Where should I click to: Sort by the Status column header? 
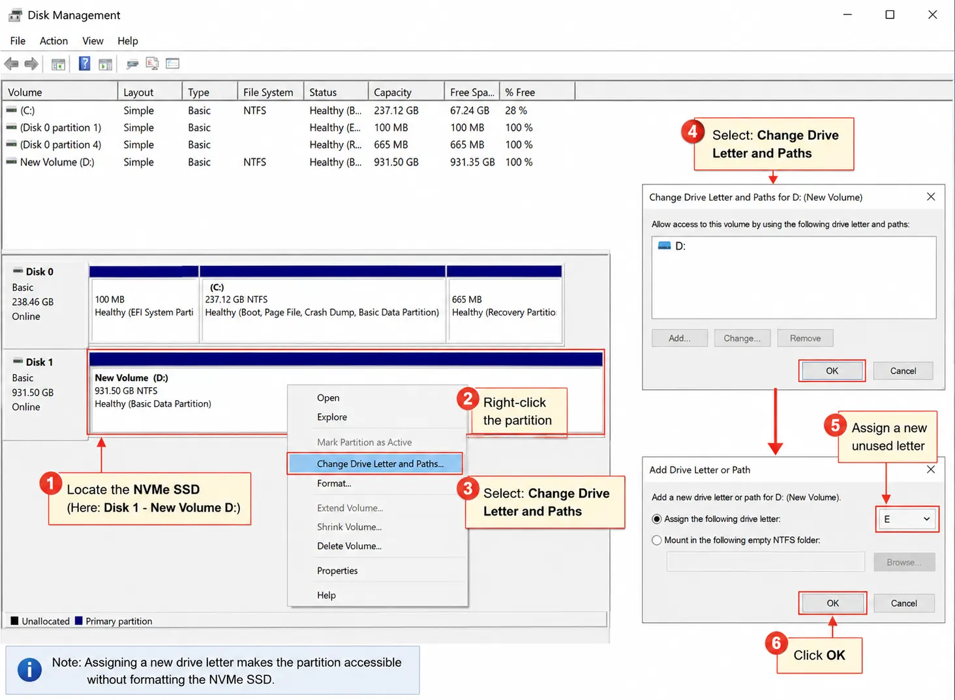[336, 92]
